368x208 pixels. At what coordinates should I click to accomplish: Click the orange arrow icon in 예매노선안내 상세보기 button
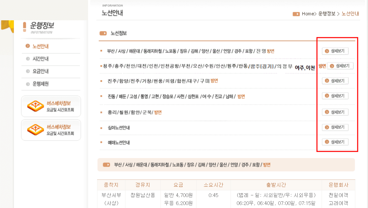(327, 142)
